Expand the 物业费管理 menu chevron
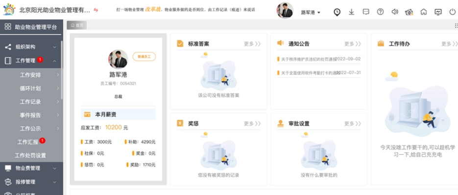 pos(55,169)
